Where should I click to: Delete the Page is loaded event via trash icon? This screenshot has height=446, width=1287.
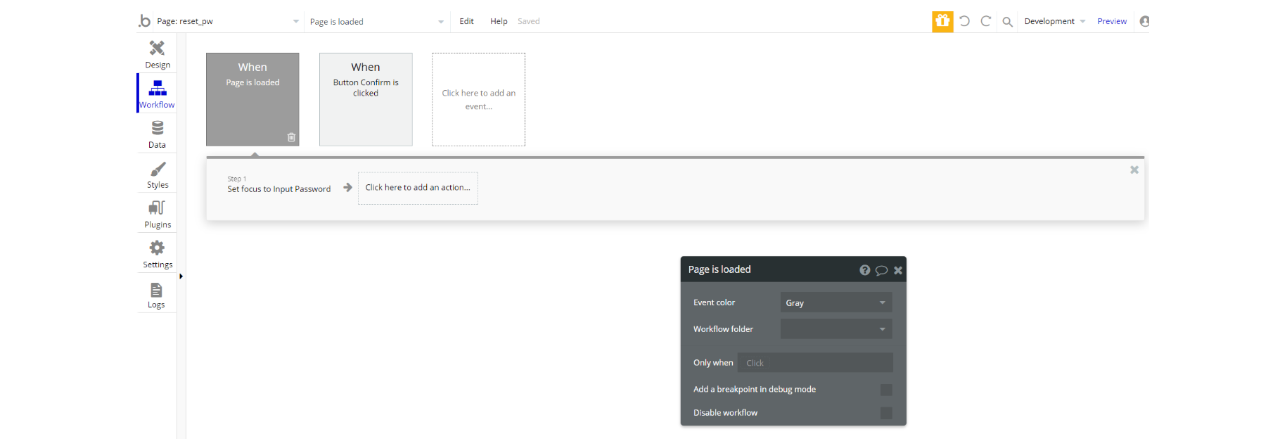(291, 137)
